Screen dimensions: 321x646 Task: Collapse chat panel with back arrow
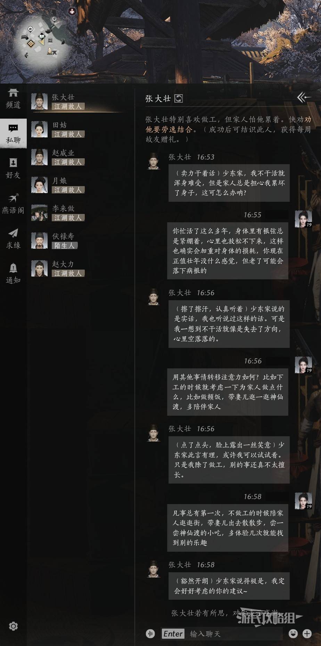tap(304, 98)
